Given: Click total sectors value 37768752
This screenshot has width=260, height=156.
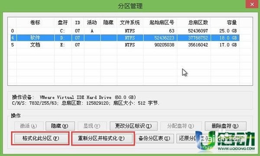Looking at the screenshot, I should click(198, 38).
